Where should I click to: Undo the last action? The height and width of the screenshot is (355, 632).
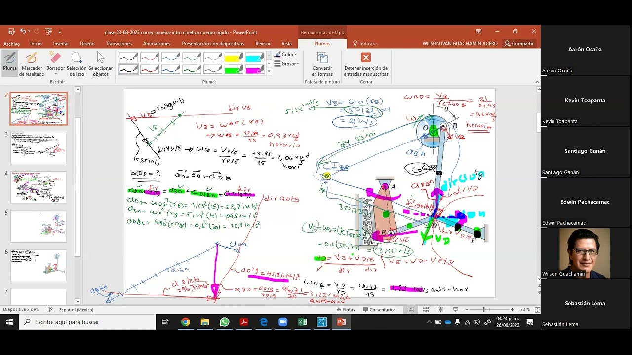[23, 32]
